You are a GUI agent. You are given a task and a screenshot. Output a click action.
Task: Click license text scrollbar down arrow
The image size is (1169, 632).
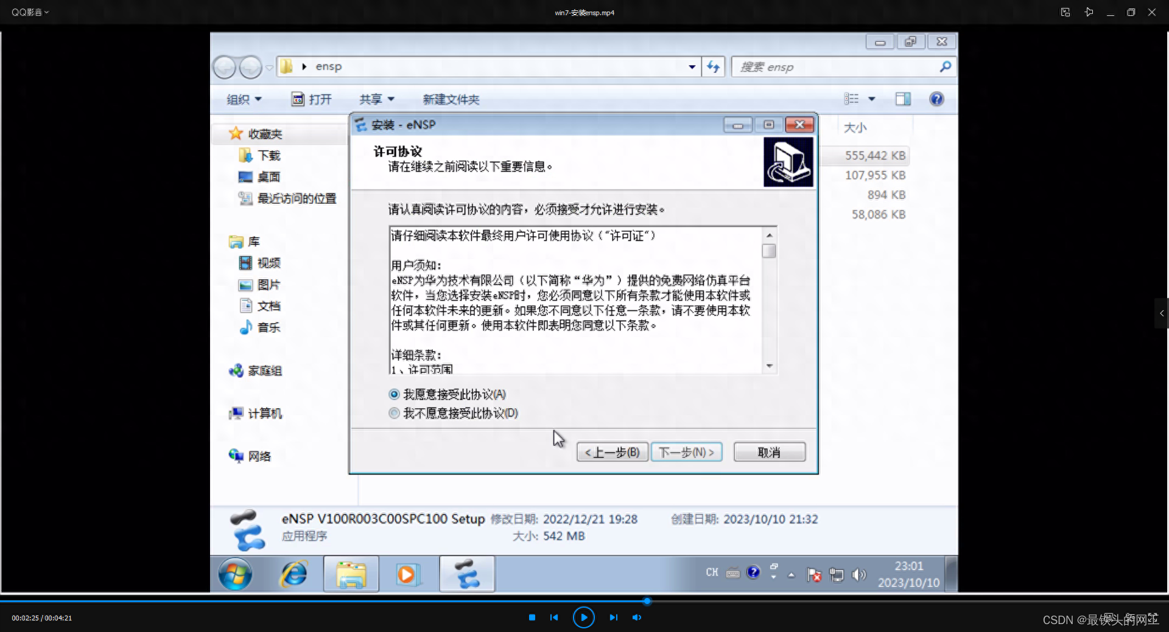click(x=769, y=366)
